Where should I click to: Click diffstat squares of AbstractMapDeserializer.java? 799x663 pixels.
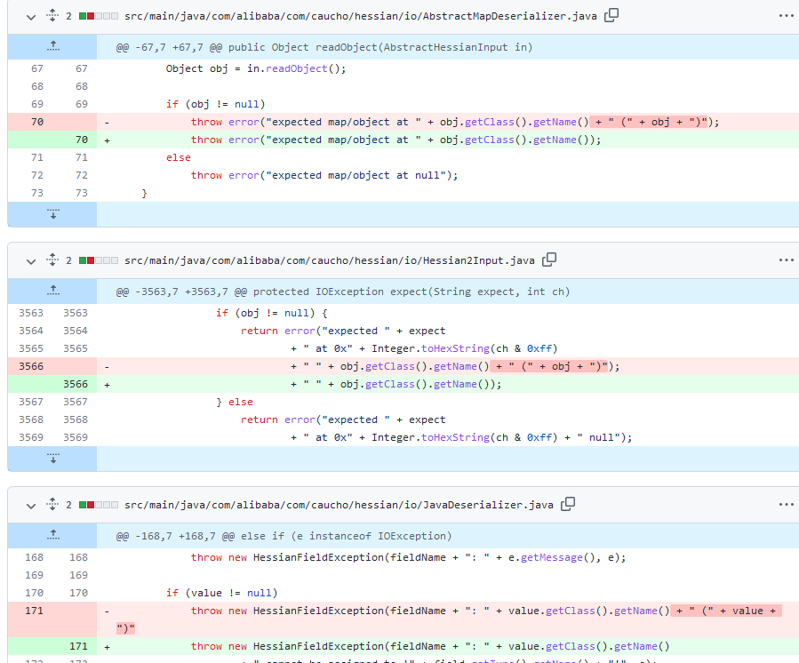click(x=99, y=16)
